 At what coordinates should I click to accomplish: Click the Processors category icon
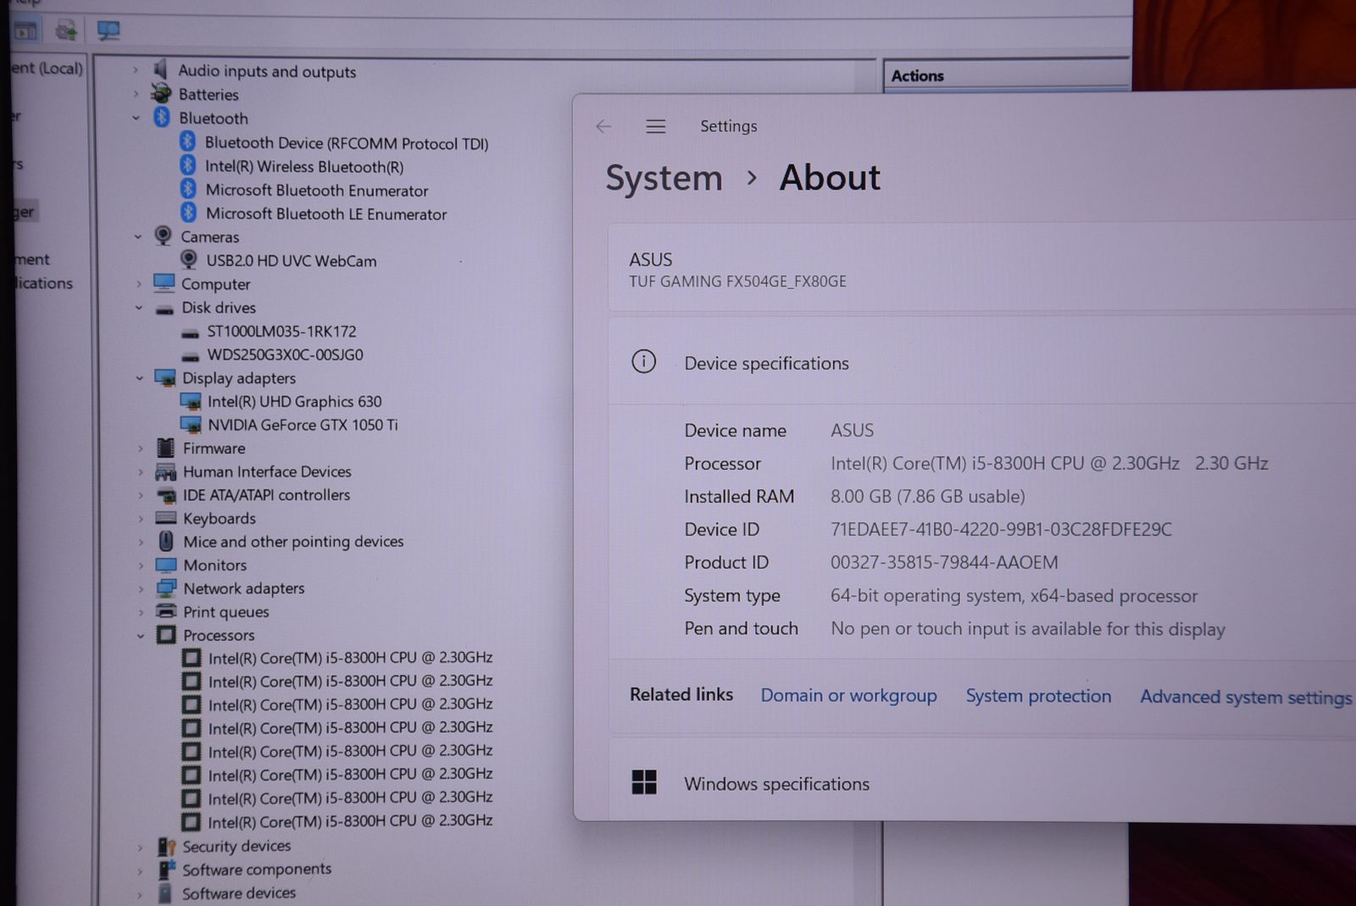tap(166, 634)
